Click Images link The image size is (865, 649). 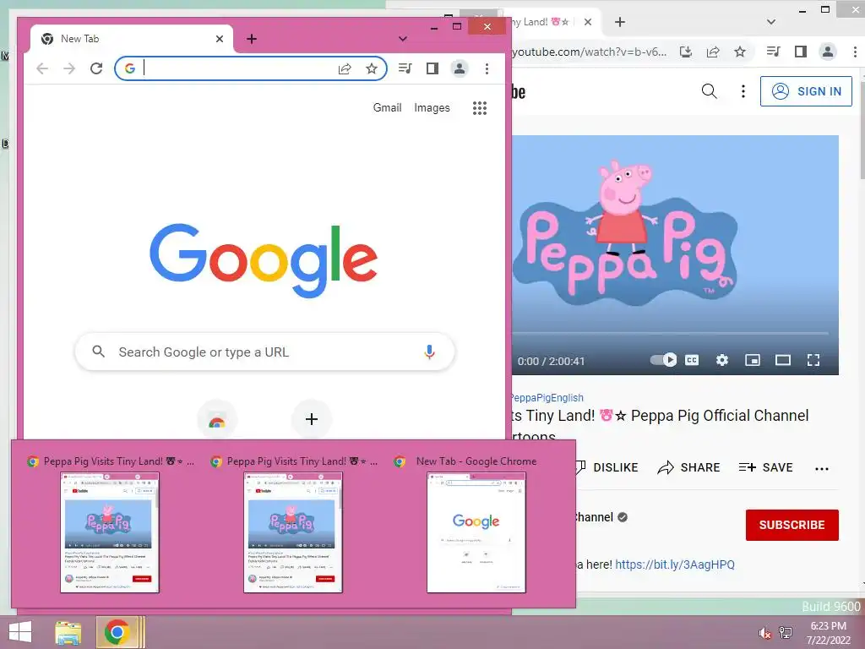[x=432, y=107]
